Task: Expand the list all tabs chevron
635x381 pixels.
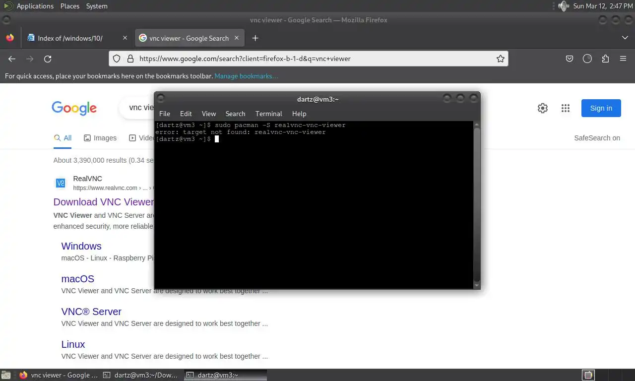Action: click(x=625, y=38)
